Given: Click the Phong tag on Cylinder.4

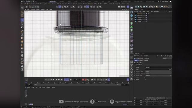Looking at the screenshot, I should 147,14.
